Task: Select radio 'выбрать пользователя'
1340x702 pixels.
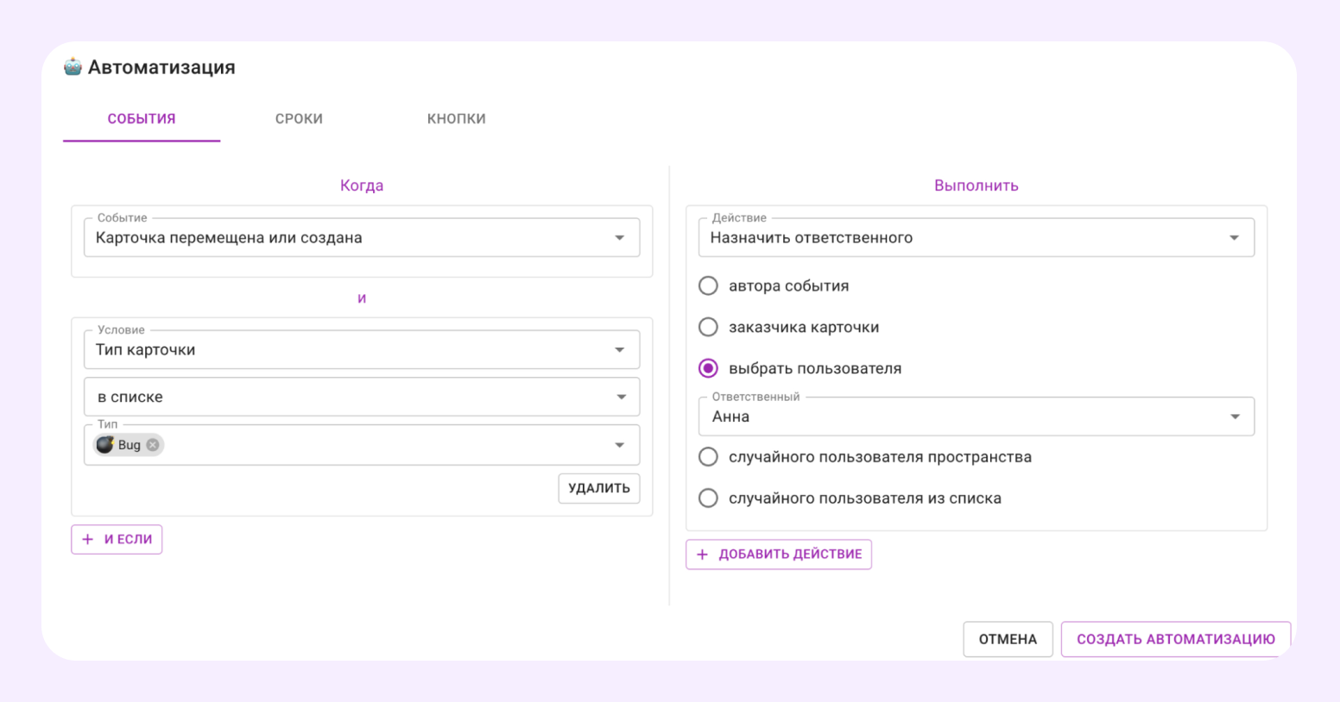Action: [x=708, y=368]
